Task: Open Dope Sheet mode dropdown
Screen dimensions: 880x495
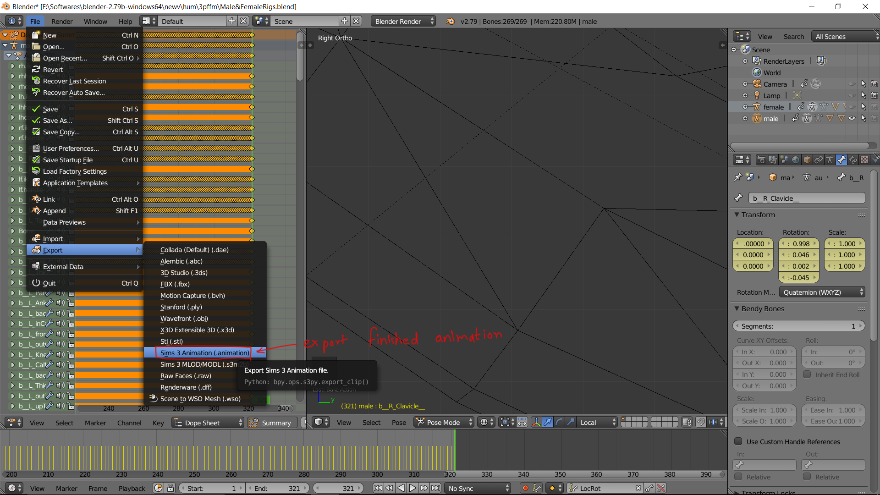Action: pos(208,423)
